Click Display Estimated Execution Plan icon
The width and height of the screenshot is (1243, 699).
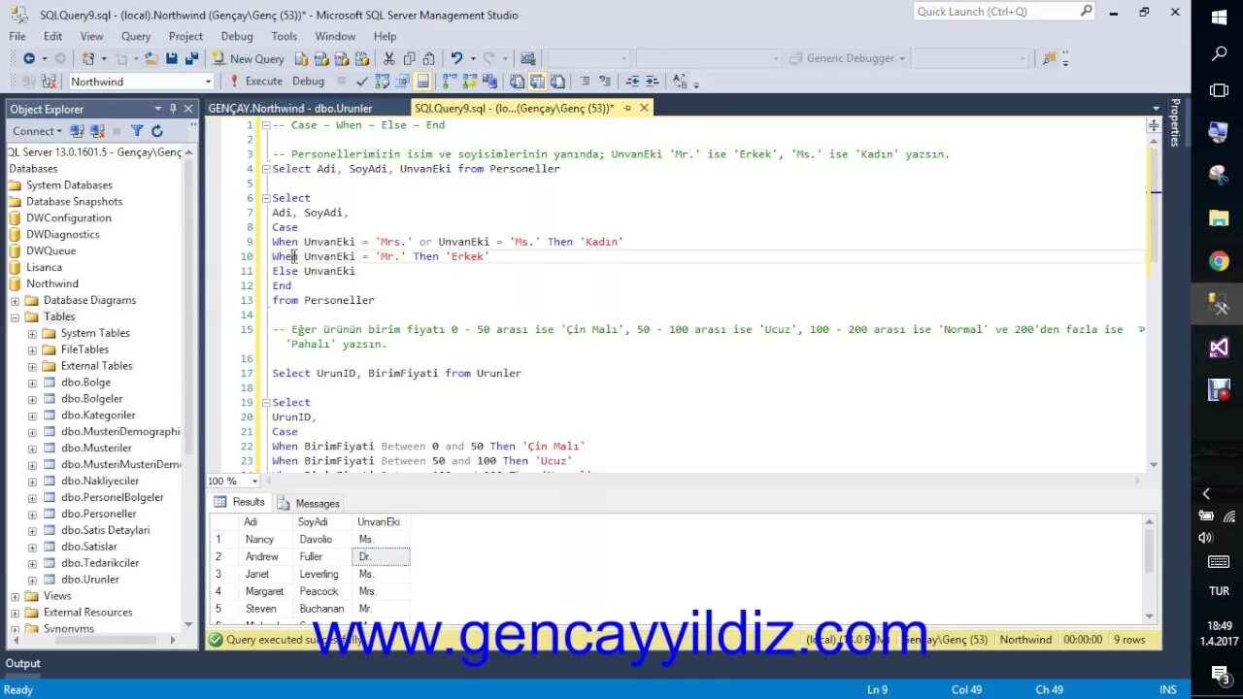383,82
